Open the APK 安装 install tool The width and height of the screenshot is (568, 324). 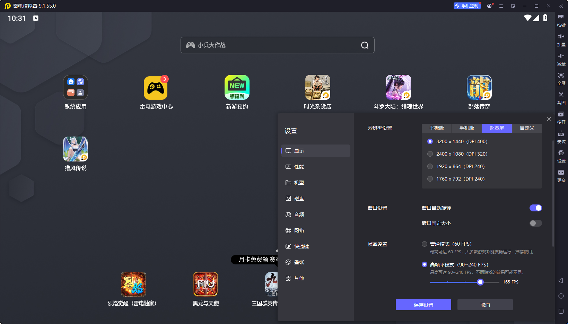561,137
